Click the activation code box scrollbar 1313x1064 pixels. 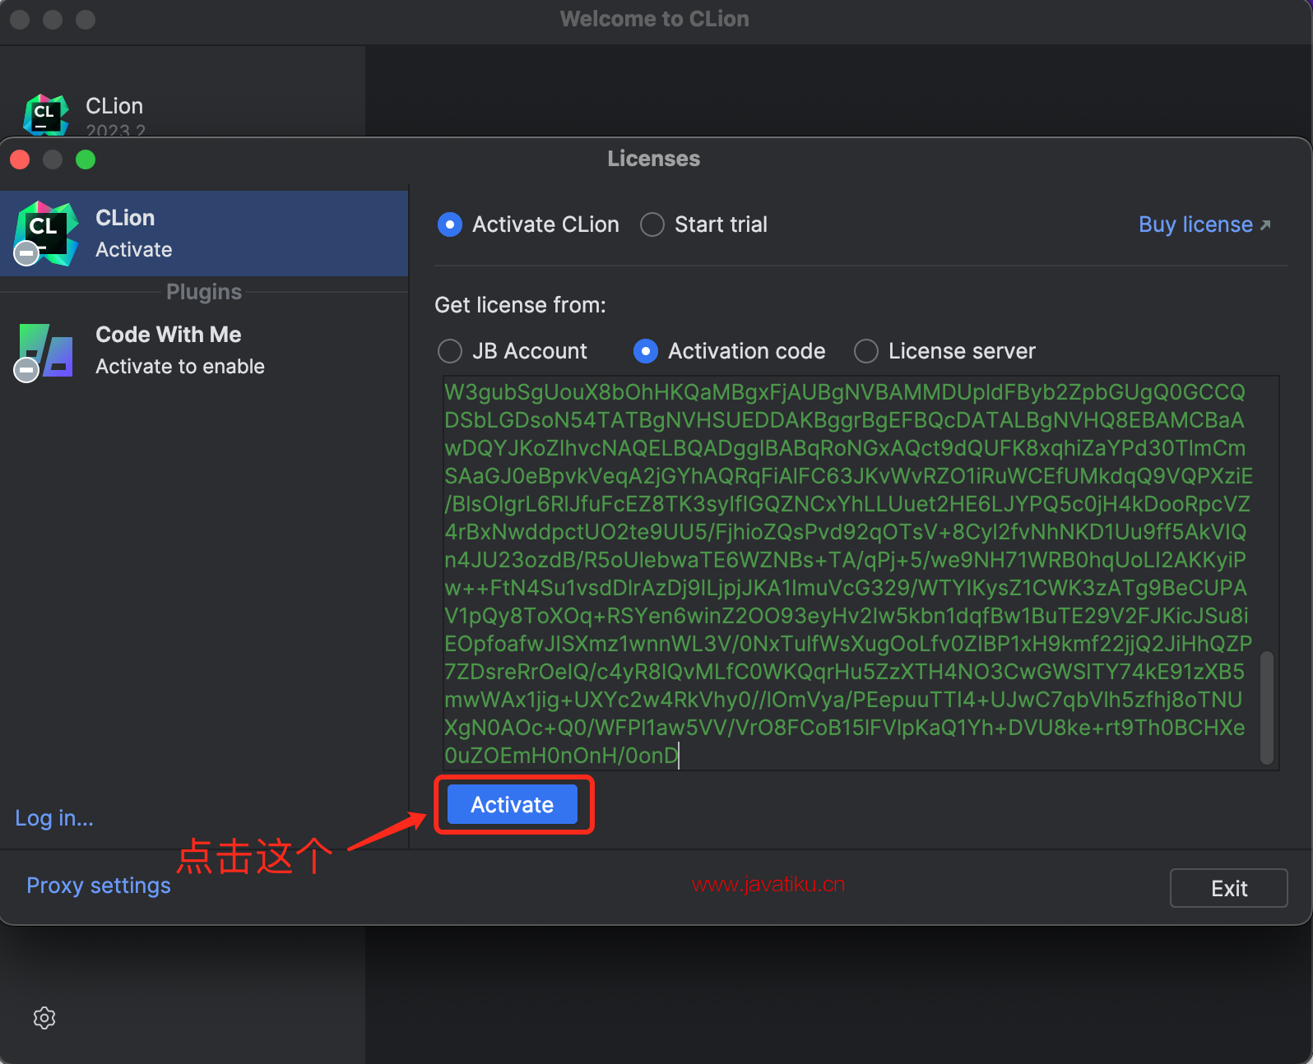pos(1267,707)
